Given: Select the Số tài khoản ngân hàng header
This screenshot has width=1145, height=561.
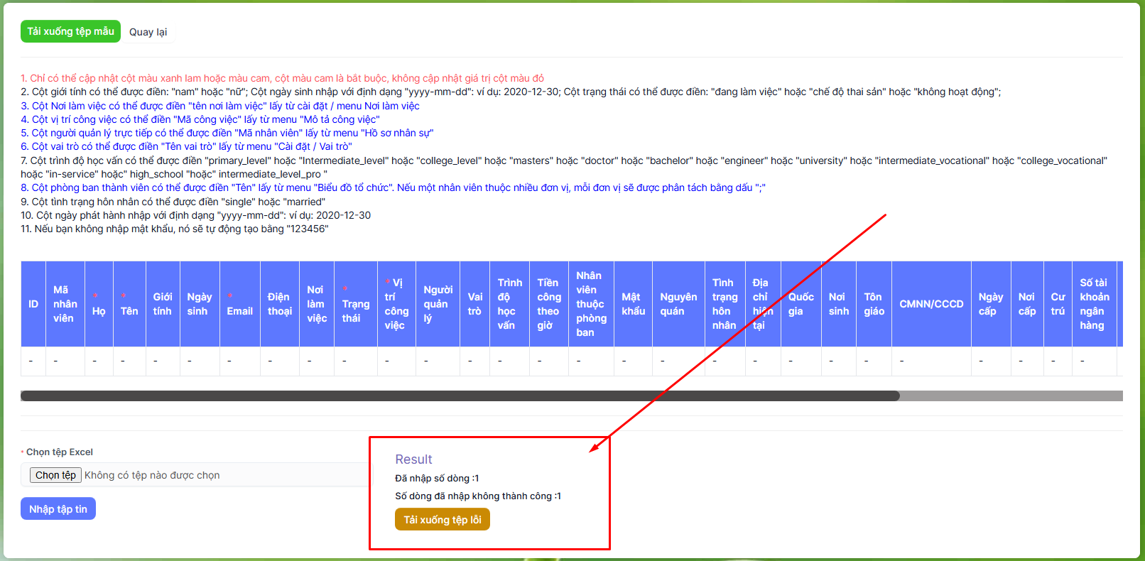Looking at the screenshot, I should pyautogui.click(x=1094, y=304).
